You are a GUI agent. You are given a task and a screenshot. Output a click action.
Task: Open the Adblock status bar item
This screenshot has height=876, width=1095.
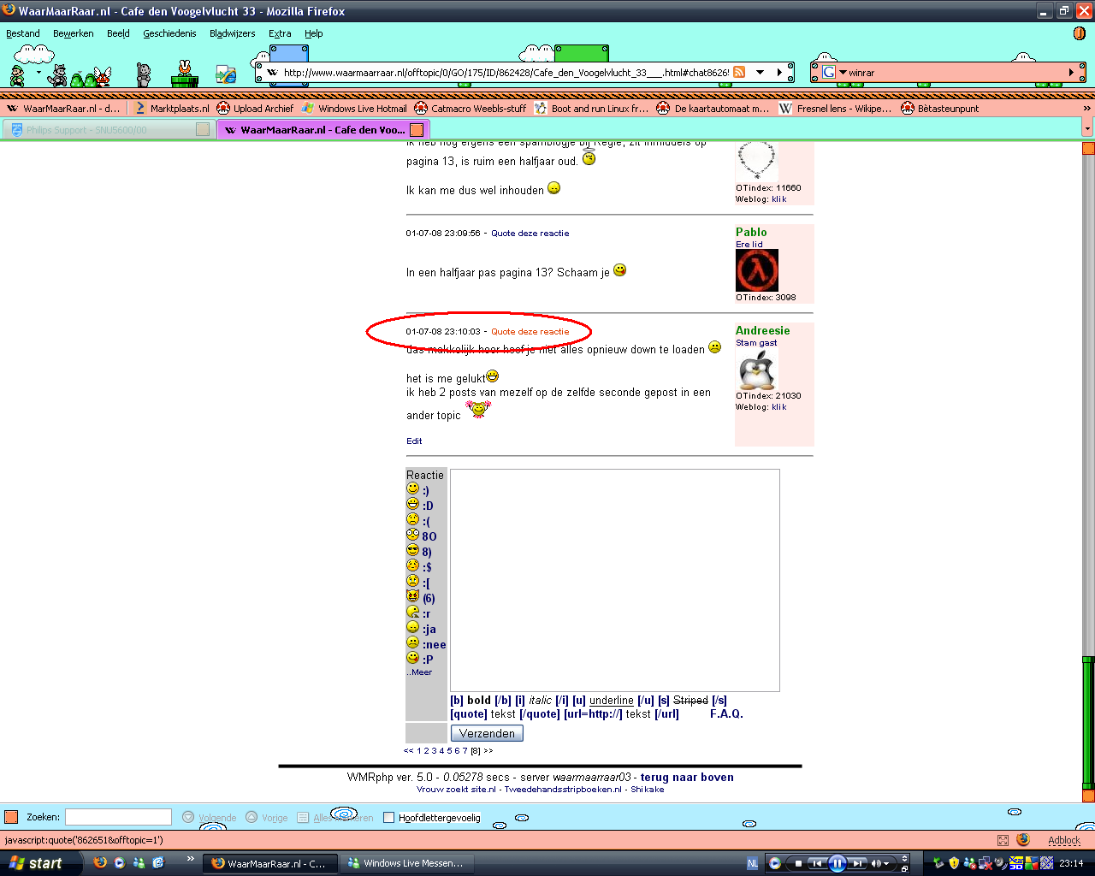click(x=1063, y=840)
